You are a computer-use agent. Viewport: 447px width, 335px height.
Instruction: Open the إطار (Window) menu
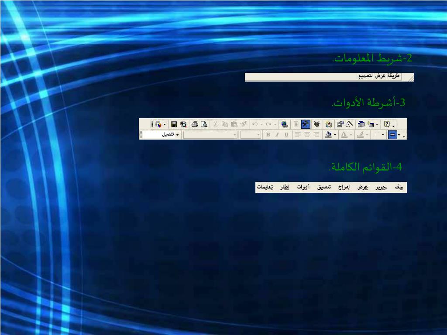tap(285, 187)
